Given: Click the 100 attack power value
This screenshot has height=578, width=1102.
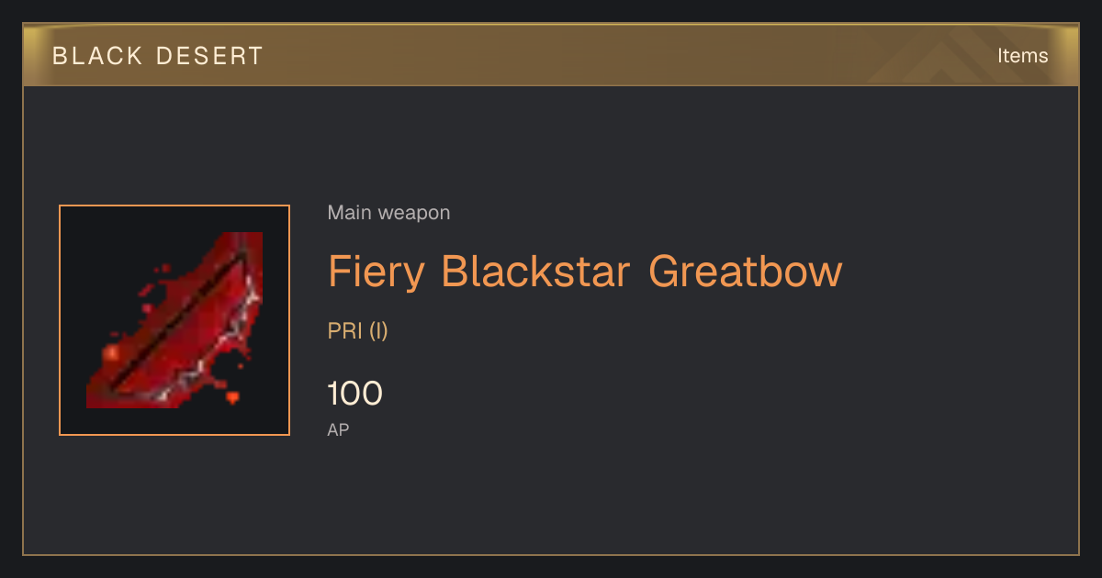Looking at the screenshot, I should [x=354, y=394].
